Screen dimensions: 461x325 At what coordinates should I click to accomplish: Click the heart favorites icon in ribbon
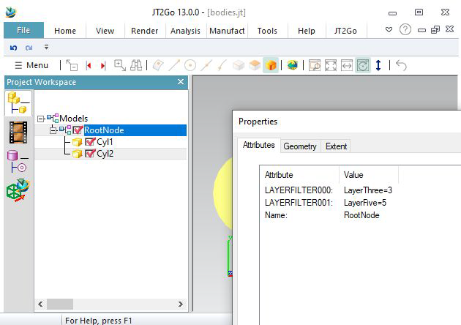pos(389,30)
